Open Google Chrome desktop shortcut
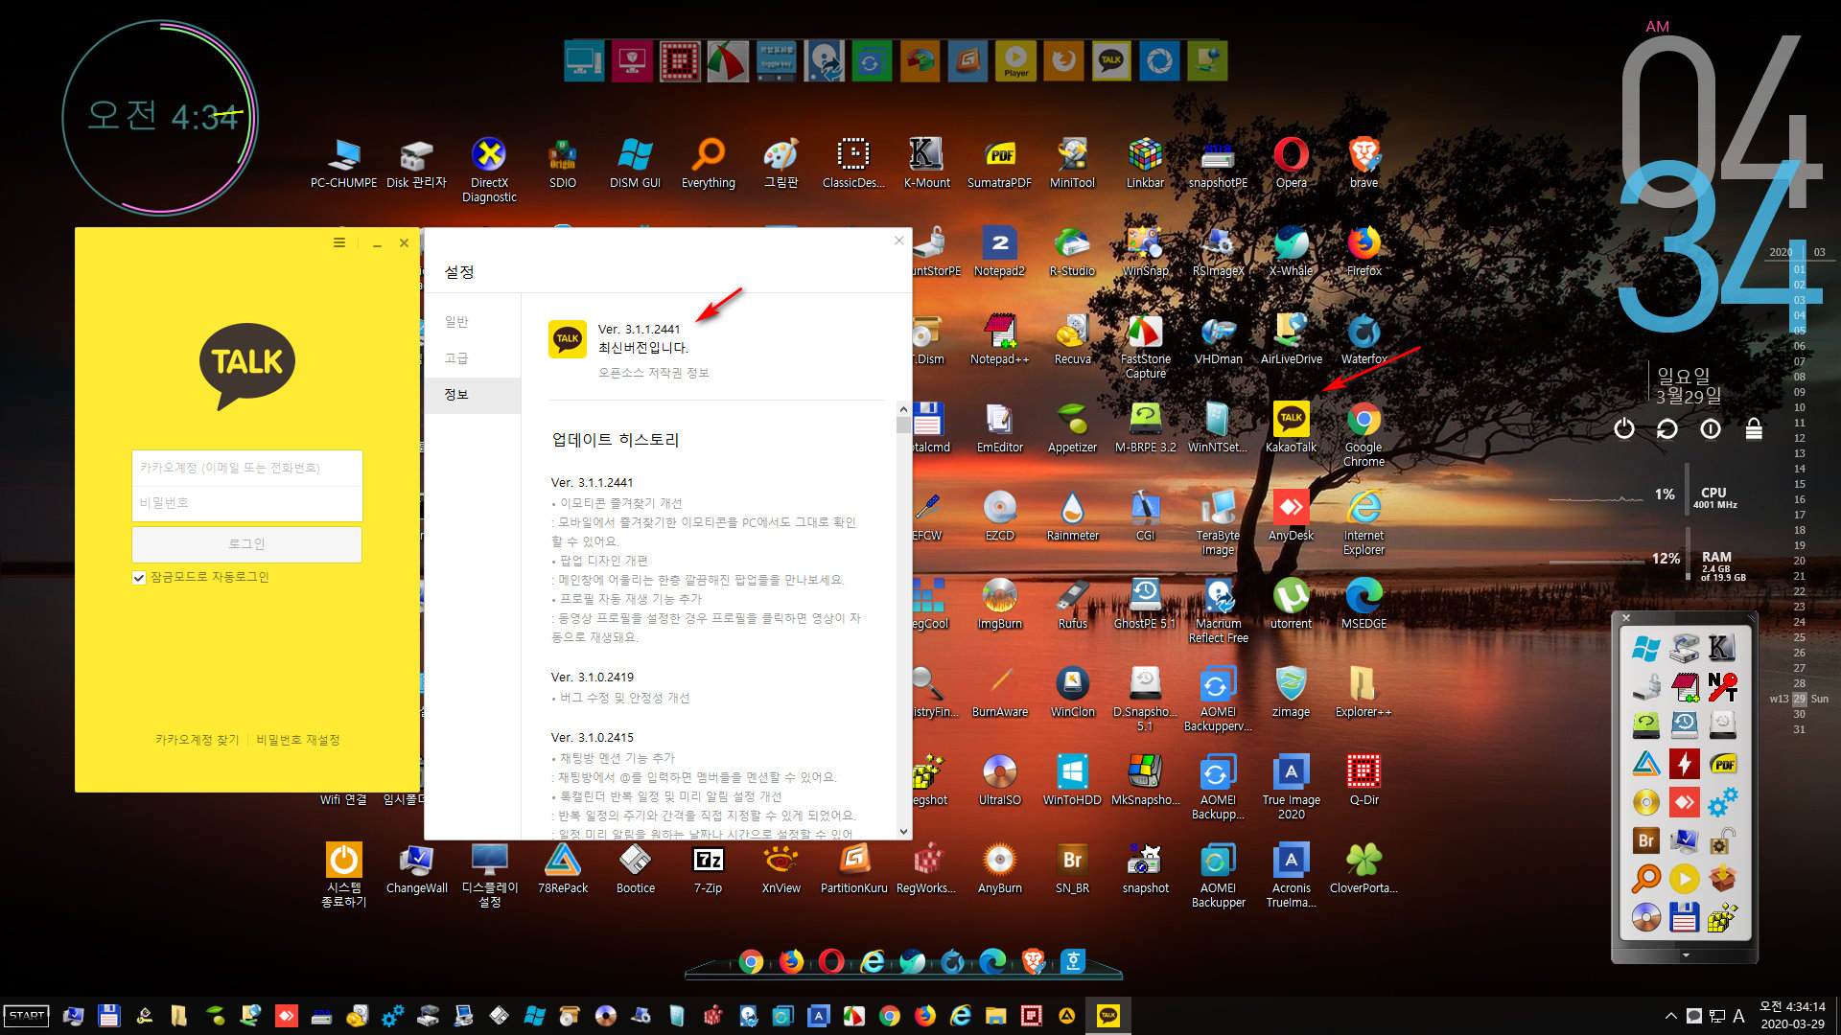Screen dimensions: 1841x1035 [1363, 433]
